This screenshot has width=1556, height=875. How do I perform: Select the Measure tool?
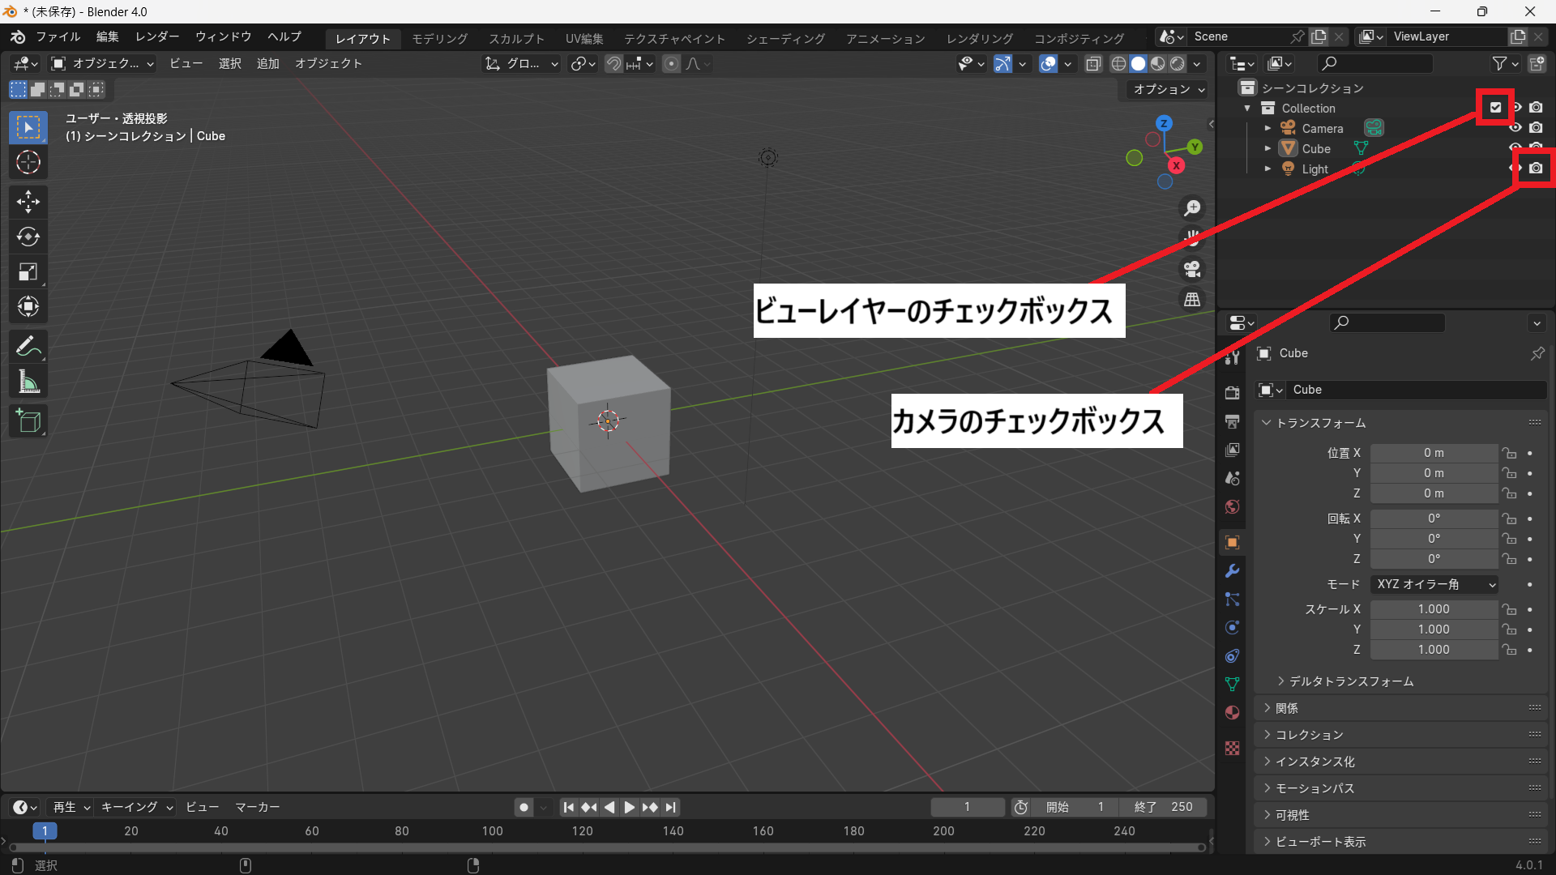(28, 382)
